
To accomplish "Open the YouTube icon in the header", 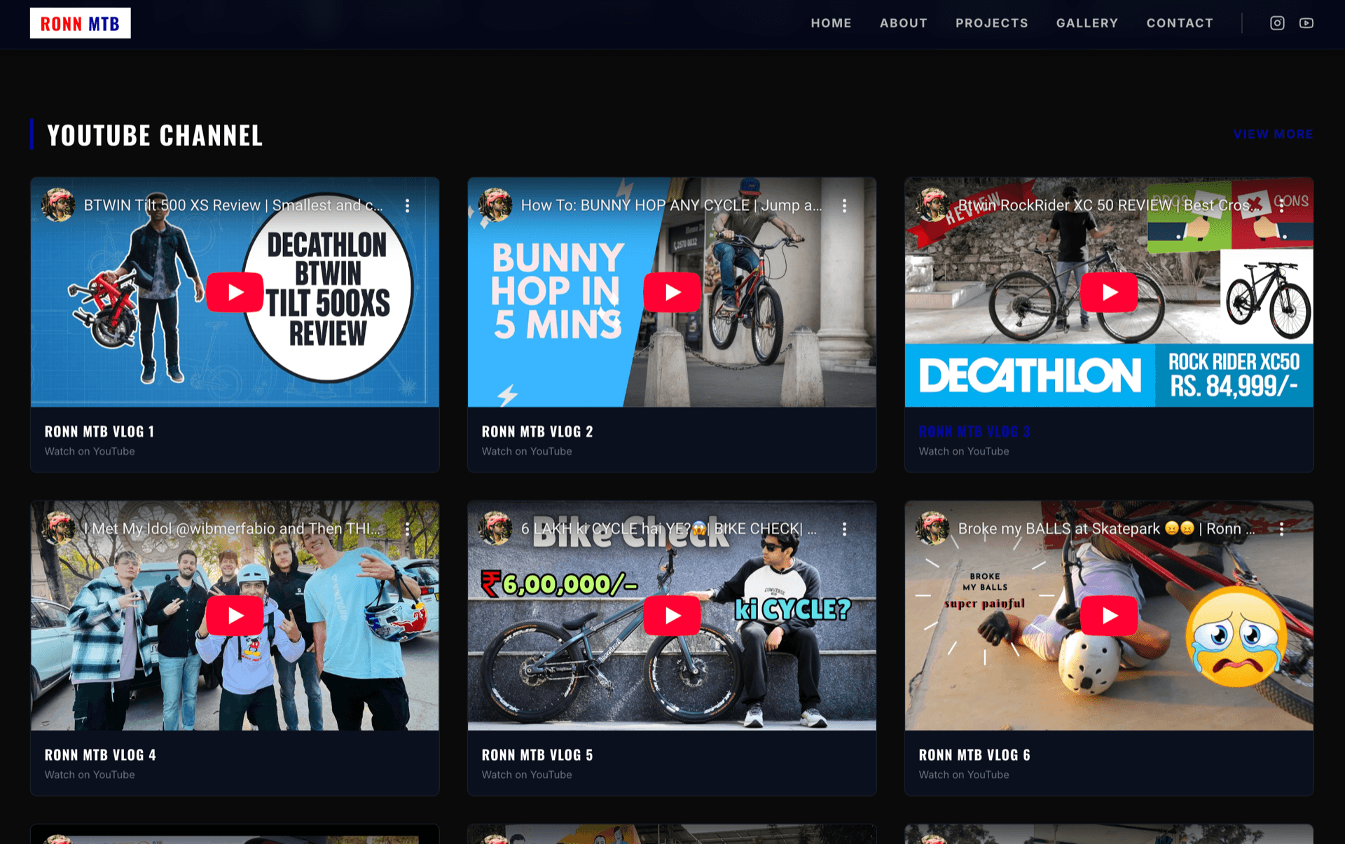I will pos(1306,23).
